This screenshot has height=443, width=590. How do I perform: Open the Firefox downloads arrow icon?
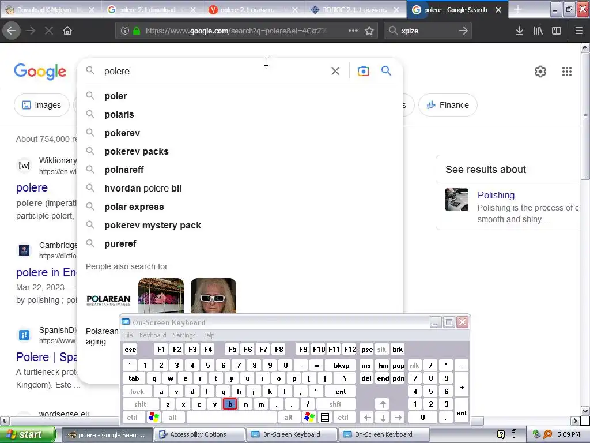pos(520,31)
